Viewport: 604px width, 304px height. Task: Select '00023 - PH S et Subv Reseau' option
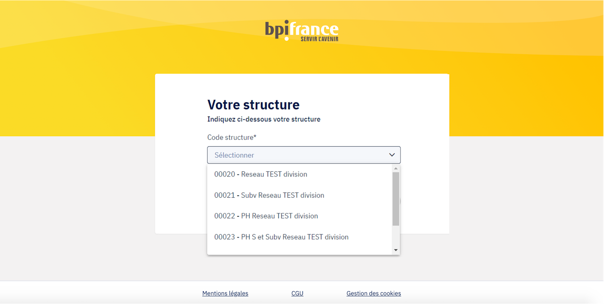pyautogui.click(x=281, y=237)
